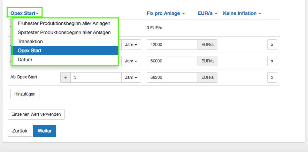
Task: Pick the Datum menu option
Action: (25, 60)
